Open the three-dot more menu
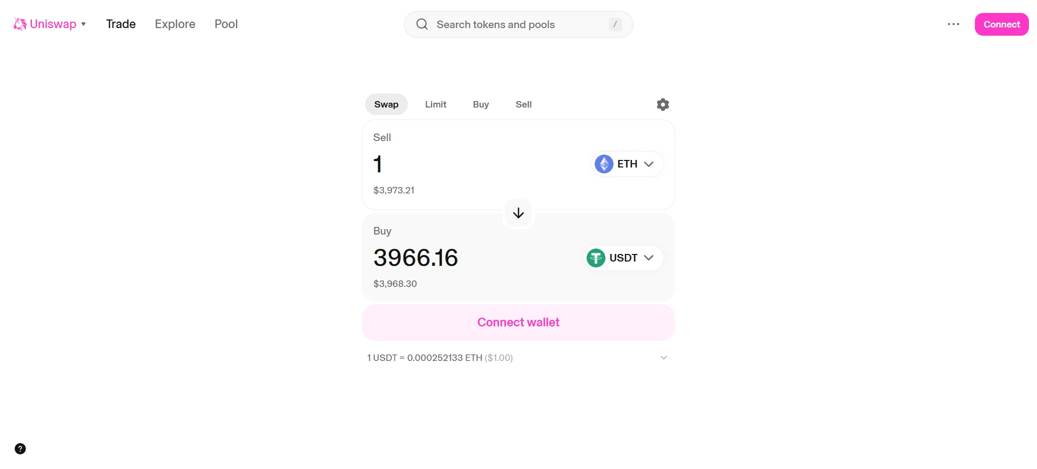Viewport: 1037px width, 469px height. (x=953, y=24)
